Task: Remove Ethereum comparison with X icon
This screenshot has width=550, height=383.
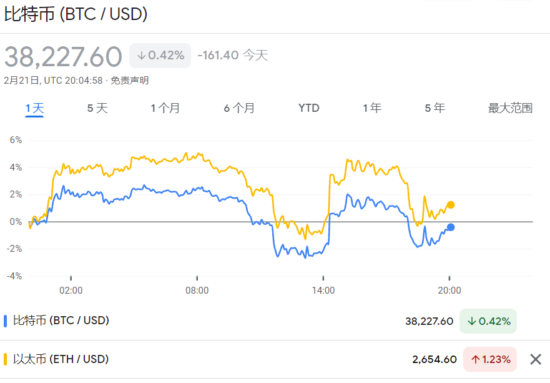Action: [x=535, y=359]
